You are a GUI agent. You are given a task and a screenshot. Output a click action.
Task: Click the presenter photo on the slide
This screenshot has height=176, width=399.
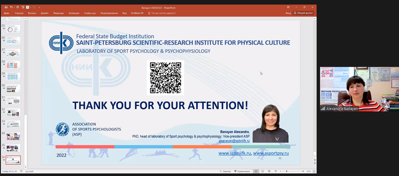tap(271, 123)
